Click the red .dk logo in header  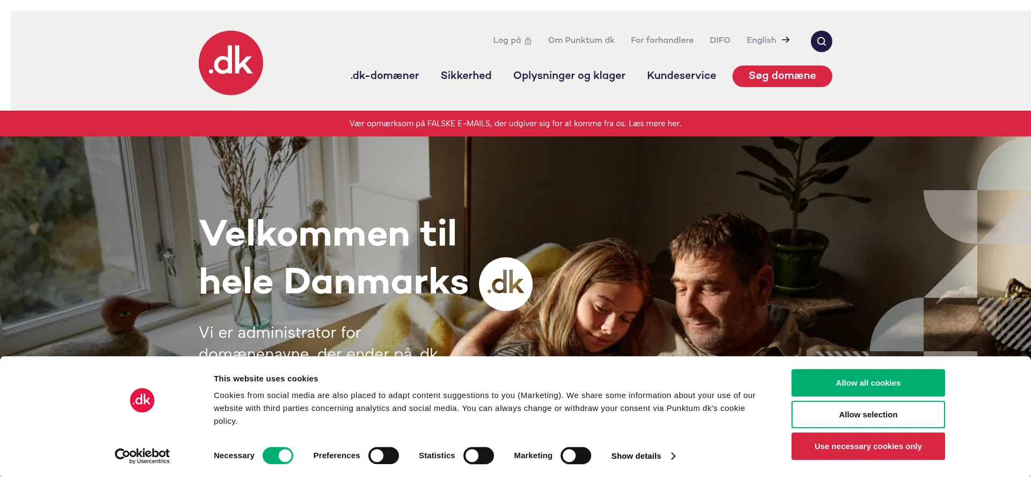(x=231, y=63)
